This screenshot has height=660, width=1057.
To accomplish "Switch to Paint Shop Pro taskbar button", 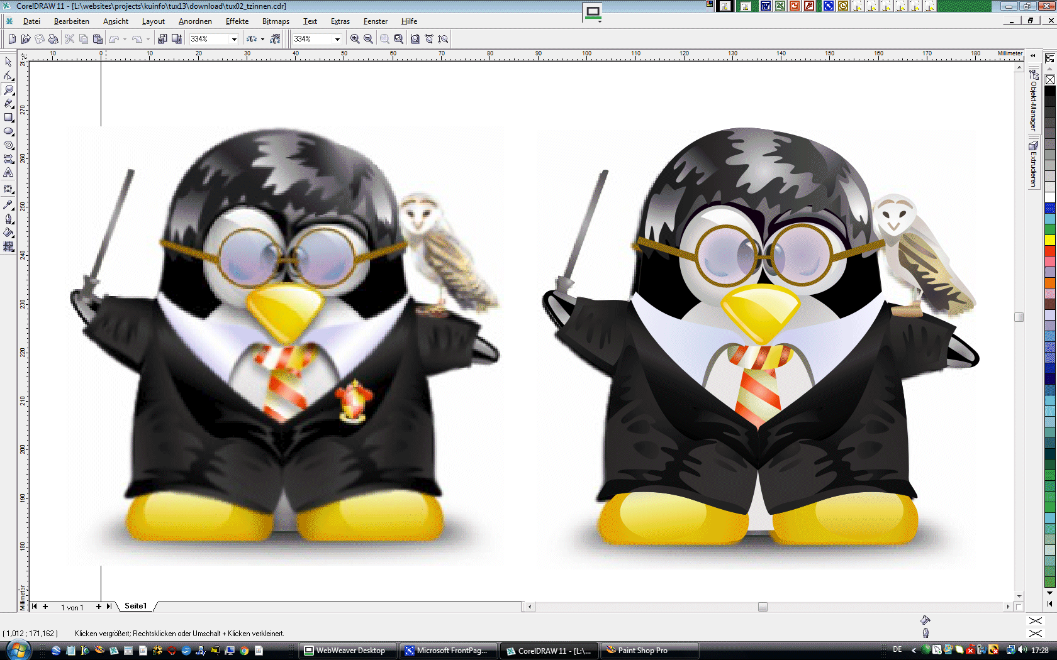I will coord(650,651).
